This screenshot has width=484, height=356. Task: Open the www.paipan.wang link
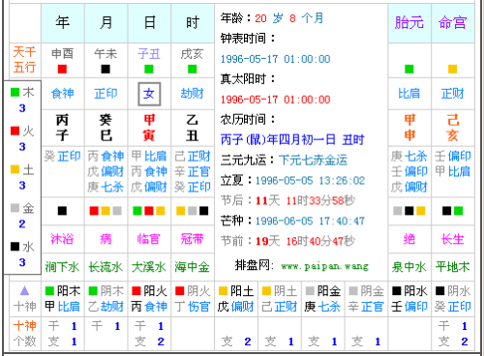coord(324,266)
